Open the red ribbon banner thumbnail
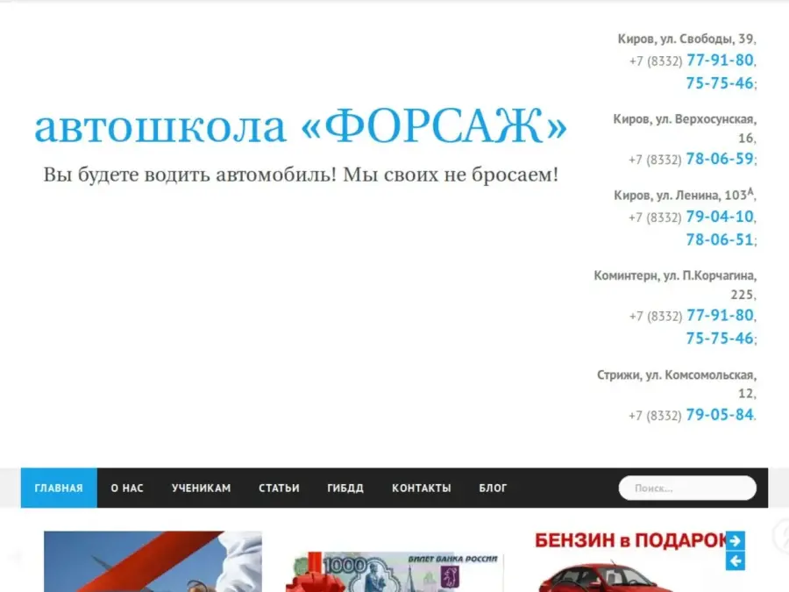This screenshot has height=592, width=789. 153,561
